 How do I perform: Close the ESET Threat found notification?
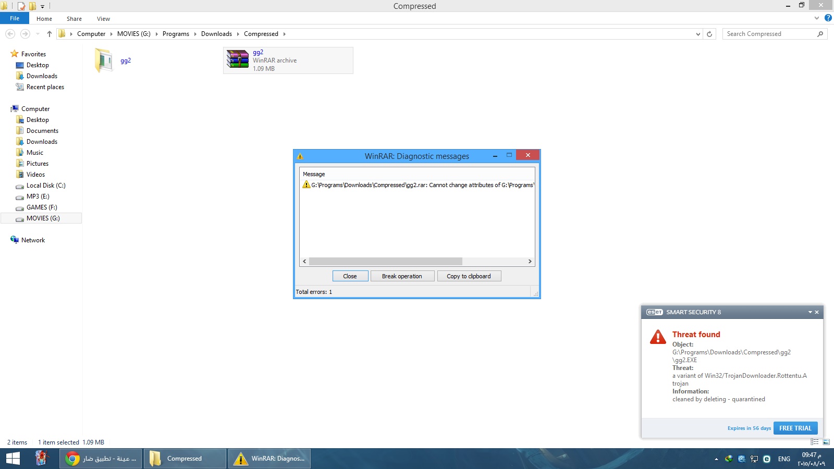point(817,312)
